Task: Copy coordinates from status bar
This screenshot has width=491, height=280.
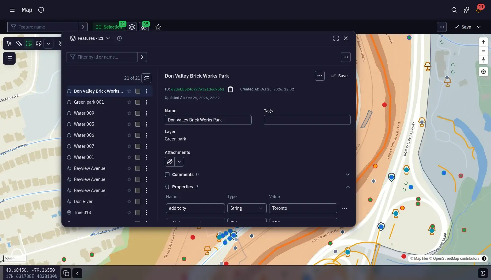Action: click(66, 273)
